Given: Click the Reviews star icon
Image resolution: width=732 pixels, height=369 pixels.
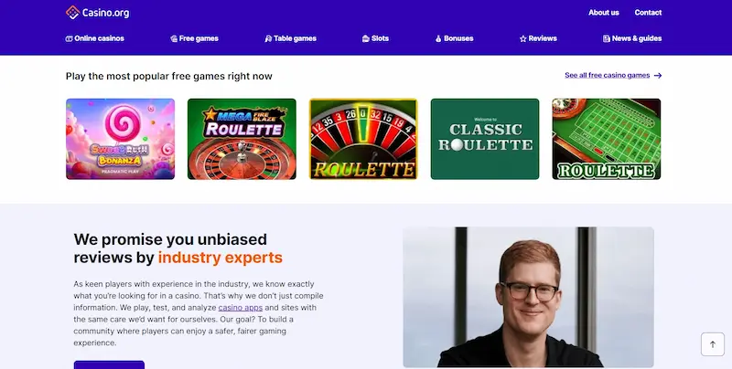Looking at the screenshot, I should (522, 38).
